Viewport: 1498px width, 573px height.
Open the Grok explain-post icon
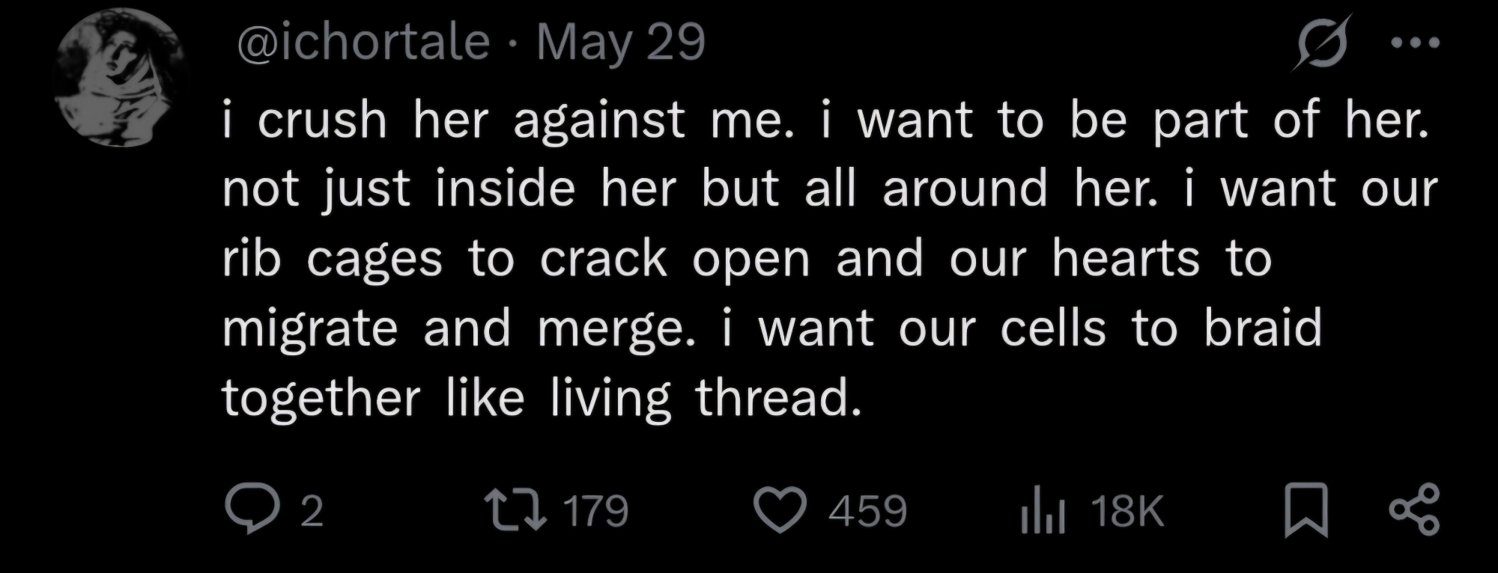point(1321,43)
